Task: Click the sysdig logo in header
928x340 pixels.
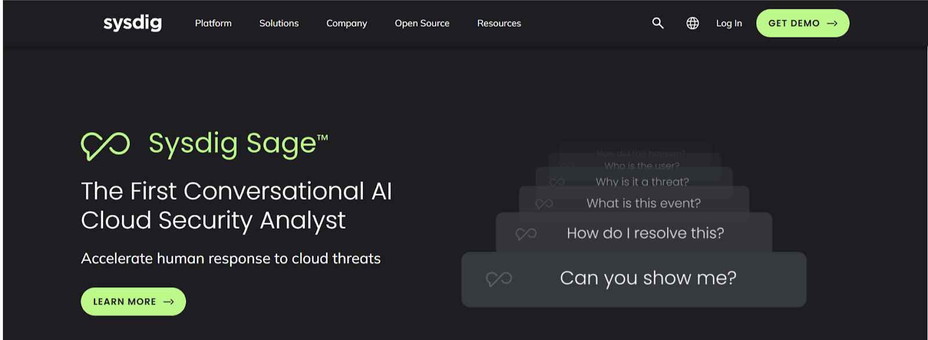Action: (x=132, y=23)
